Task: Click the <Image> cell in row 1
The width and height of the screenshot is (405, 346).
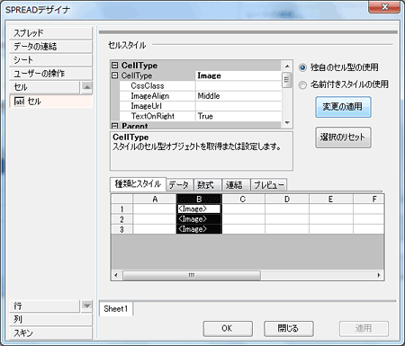Action: click(199, 208)
